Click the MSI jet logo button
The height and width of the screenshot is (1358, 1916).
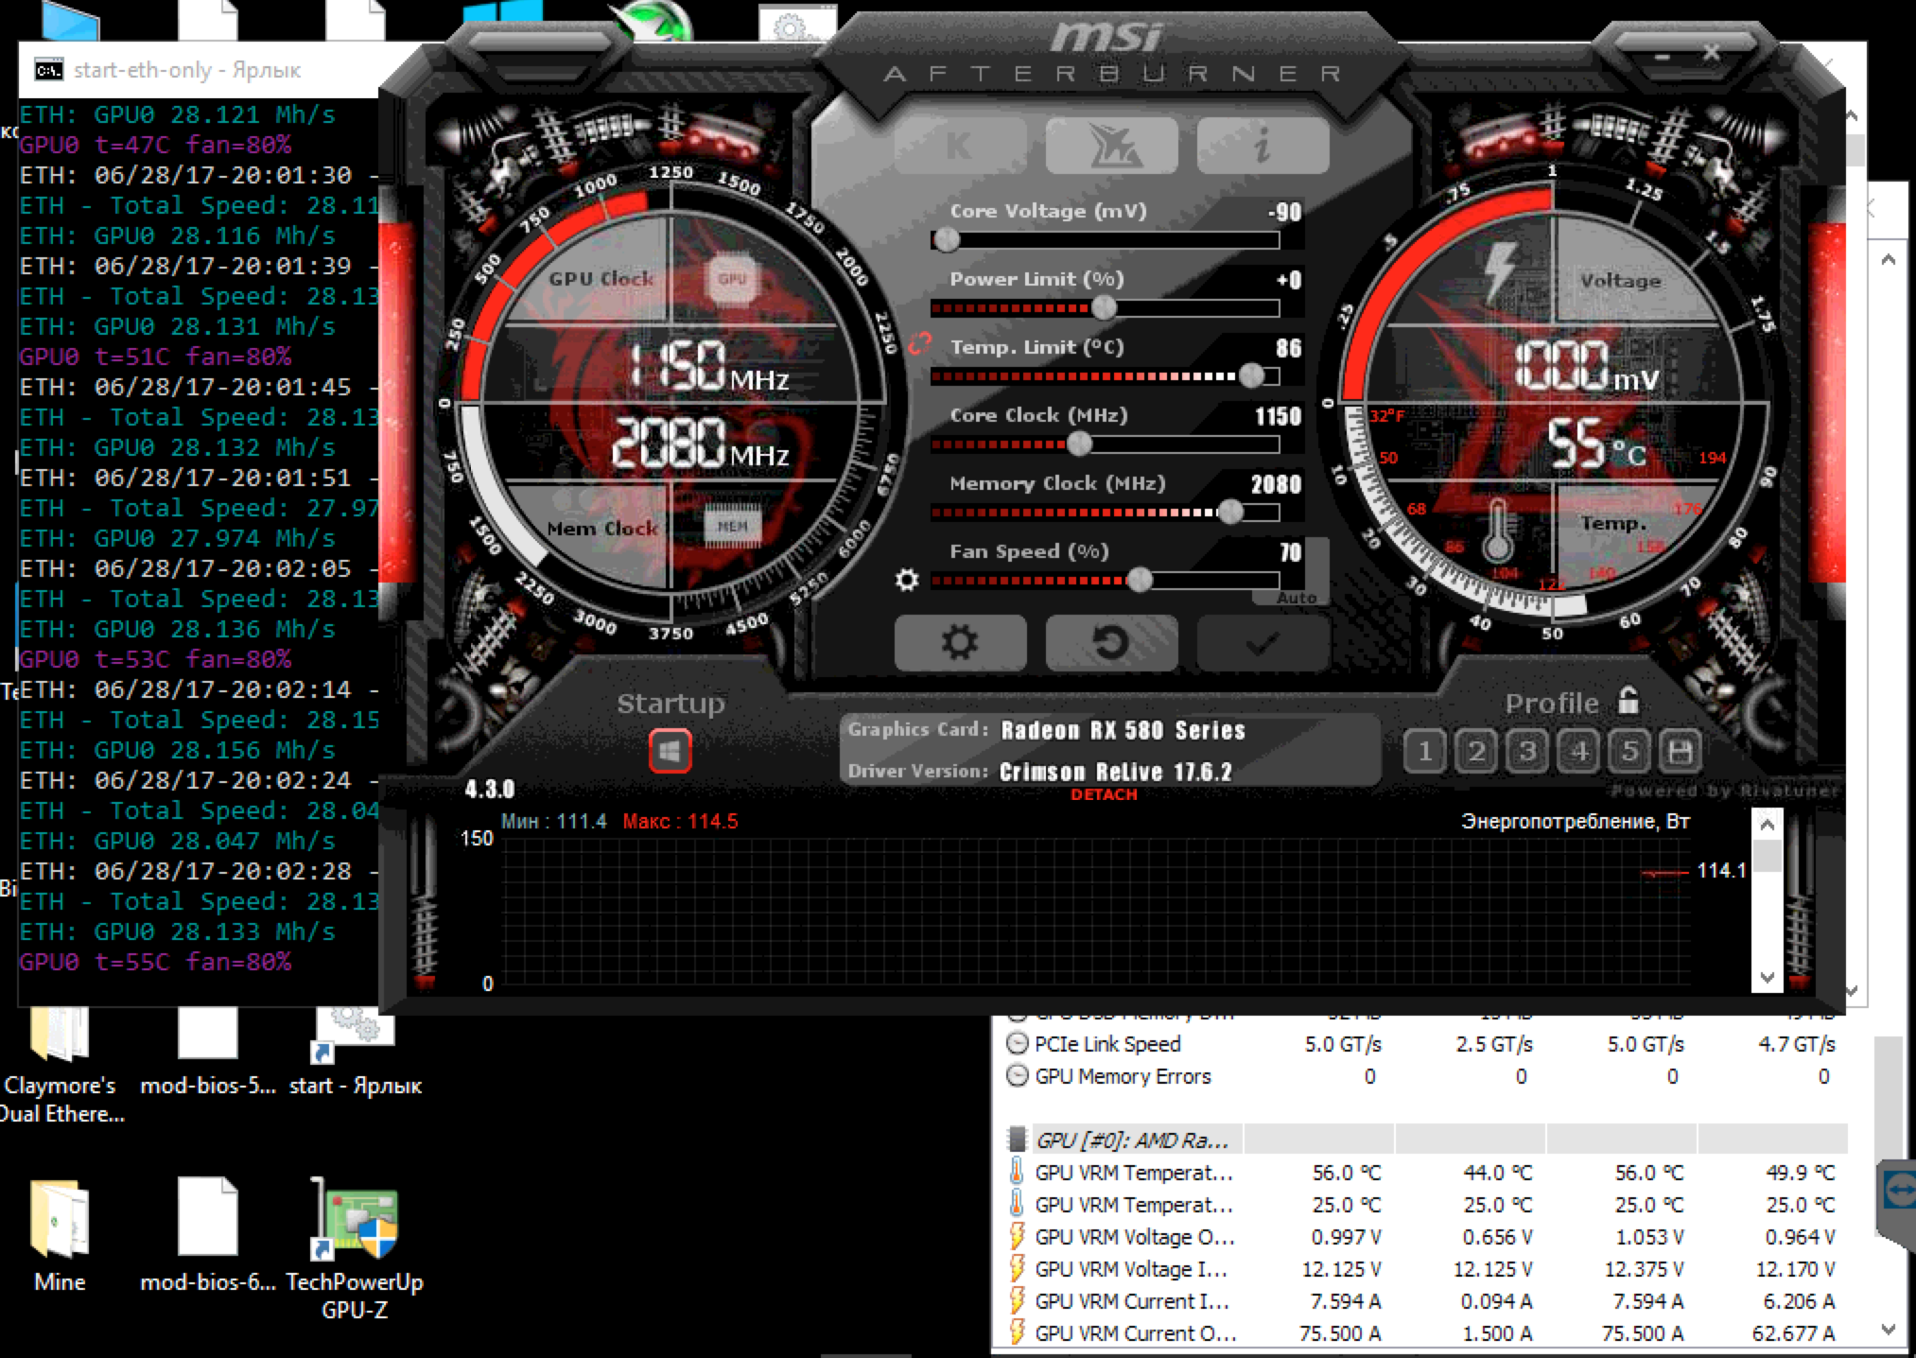click(1112, 147)
